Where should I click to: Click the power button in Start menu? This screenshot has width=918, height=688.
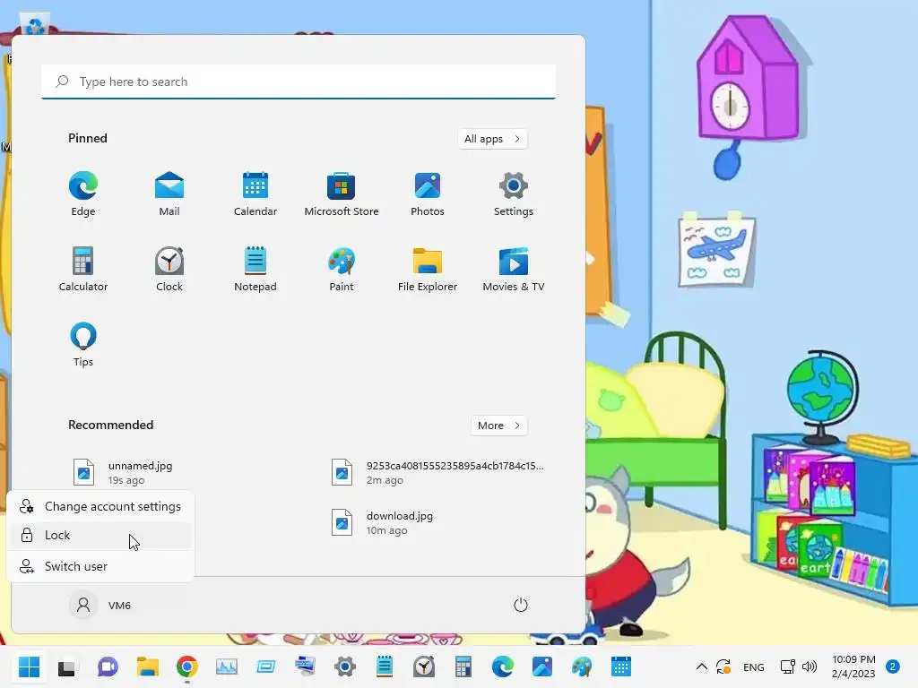coord(521,605)
